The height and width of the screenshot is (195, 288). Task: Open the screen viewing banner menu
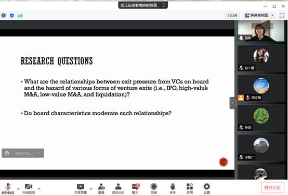click(164, 5)
